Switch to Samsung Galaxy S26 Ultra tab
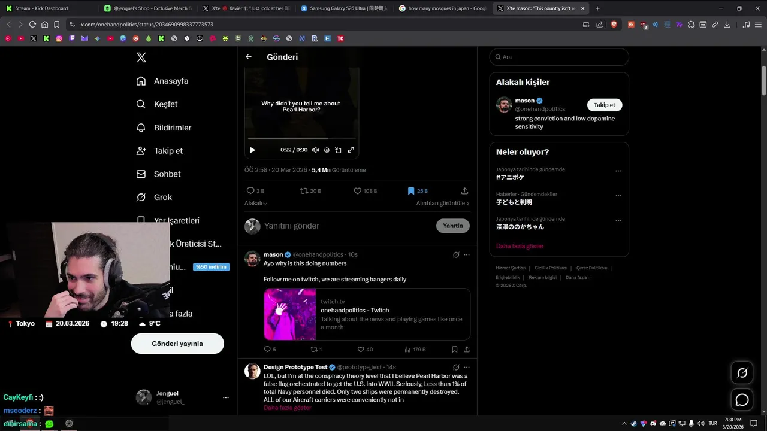This screenshot has height=431, width=767. (x=343, y=8)
